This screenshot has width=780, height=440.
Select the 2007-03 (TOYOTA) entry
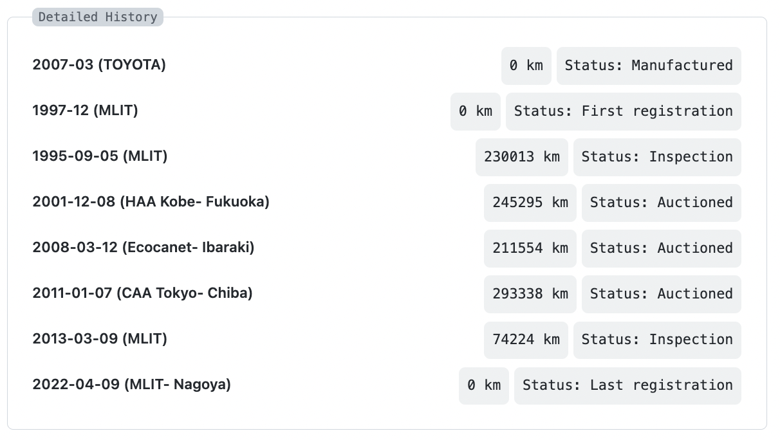[99, 64]
